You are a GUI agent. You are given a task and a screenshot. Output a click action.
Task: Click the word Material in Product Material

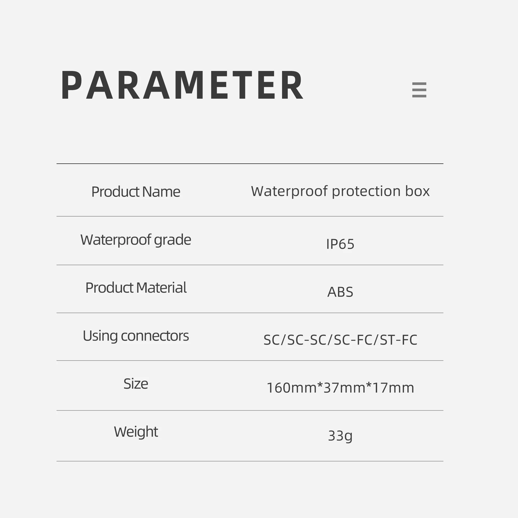[161, 288]
